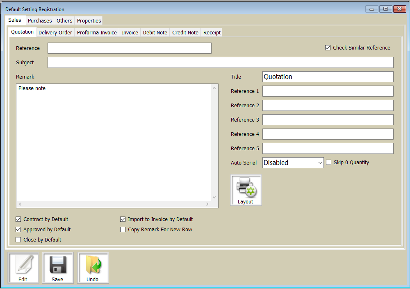This screenshot has height=289, width=410.
Task: Open Proforma Invoice sub-tab
Action: [97, 33]
